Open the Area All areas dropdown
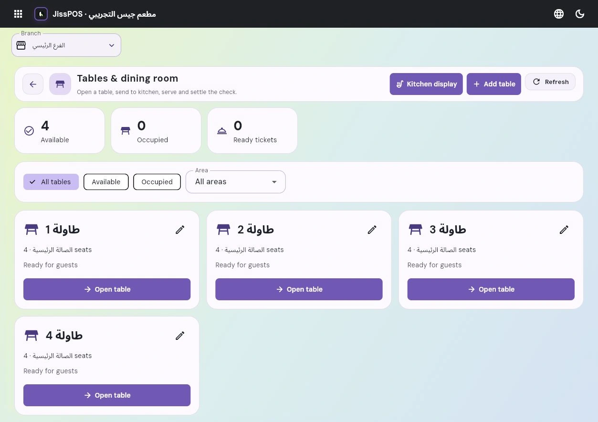Image resolution: width=598 pixels, height=422 pixels. (236, 182)
